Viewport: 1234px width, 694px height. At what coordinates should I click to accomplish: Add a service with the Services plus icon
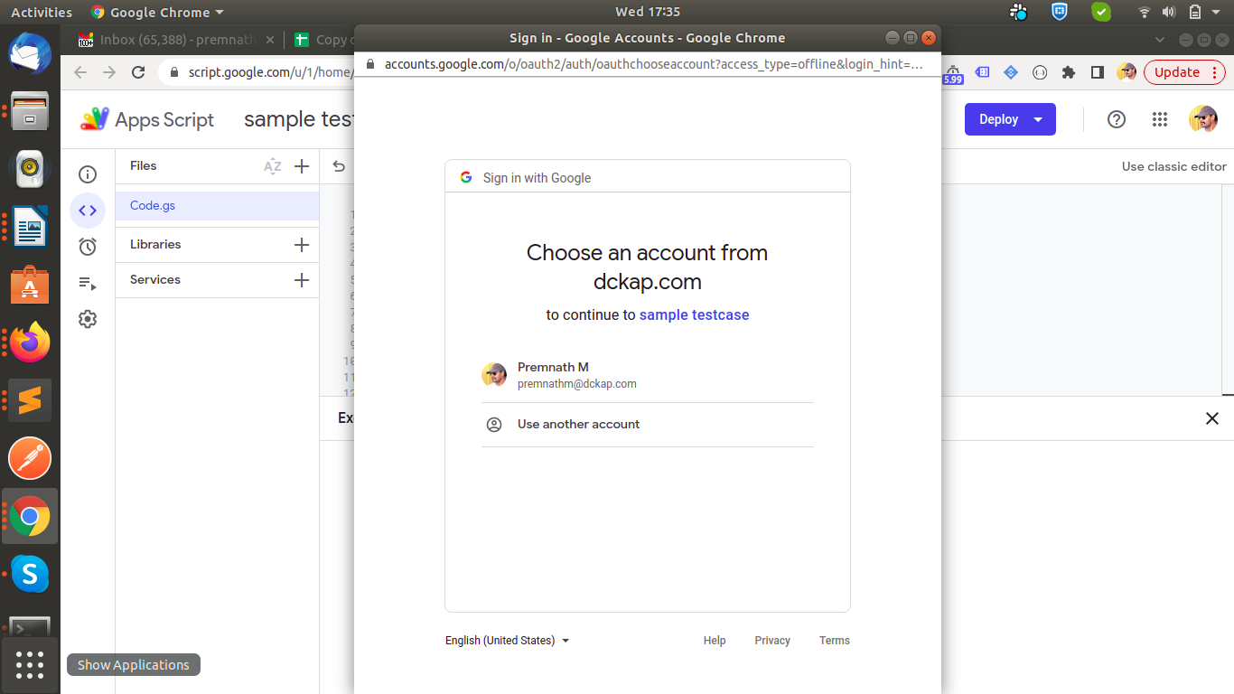302,280
